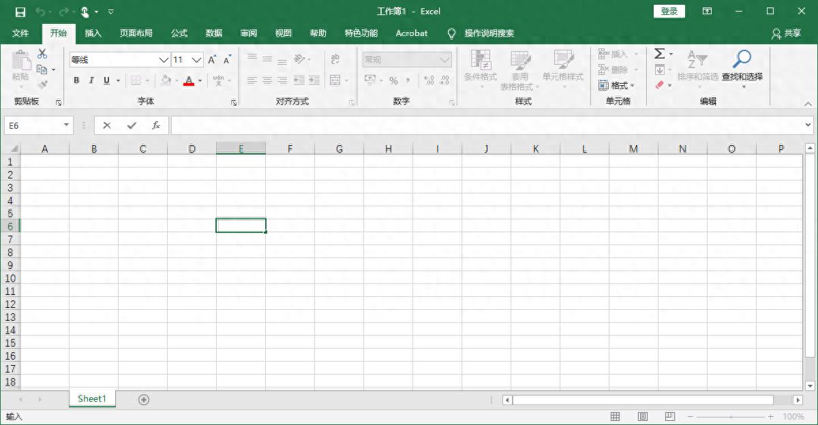Click the AutoSum sigma icon
Screen dimensions: 818x425
tap(659, 54)
